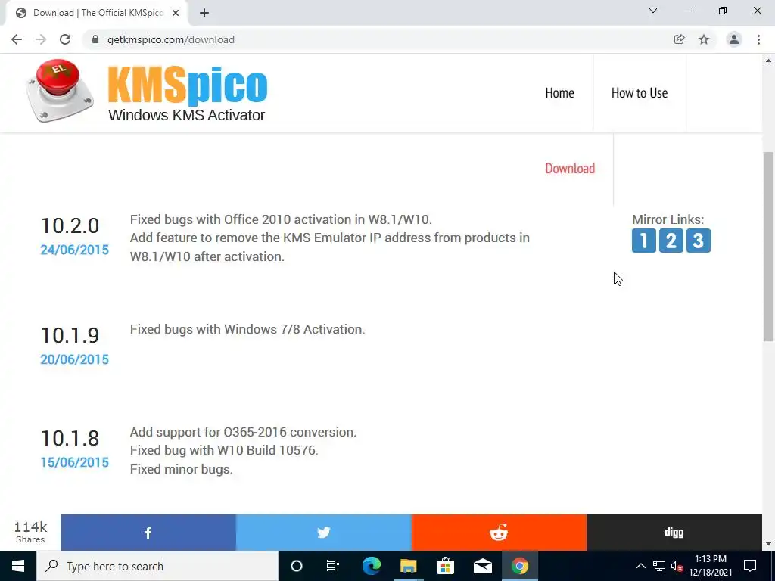Reload the current page
Screen dimensions: 775x581
[x=65, y=39]
